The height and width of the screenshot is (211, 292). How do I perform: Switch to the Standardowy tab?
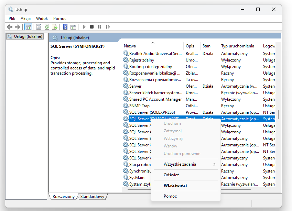coord(92,197)
